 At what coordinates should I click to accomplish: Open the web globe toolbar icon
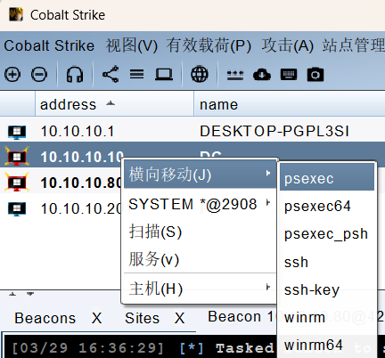pyautogui.click(x=200, y=74)
